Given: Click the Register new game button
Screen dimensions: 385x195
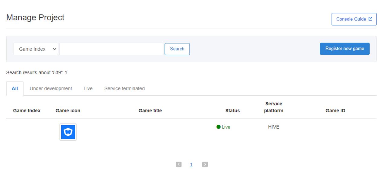Looking at the screenshot, I should (345, 49).
